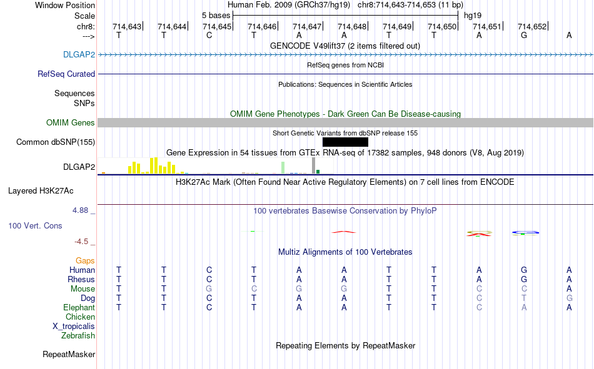This screenshot has width=594, height=369.
Task: Click the Human row's G base
Action: pyautogui.click(x=524, y=270)
